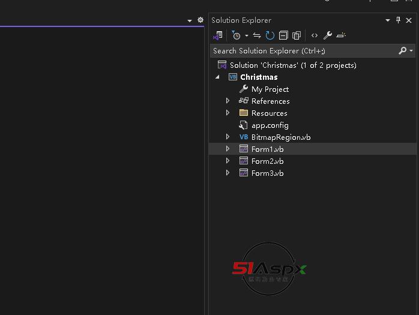Expand Form1.vb node

click(228, 149)
